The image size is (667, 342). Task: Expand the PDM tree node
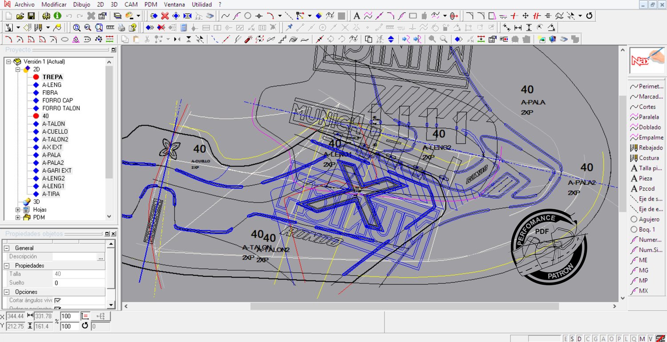[x=18, y=218]
